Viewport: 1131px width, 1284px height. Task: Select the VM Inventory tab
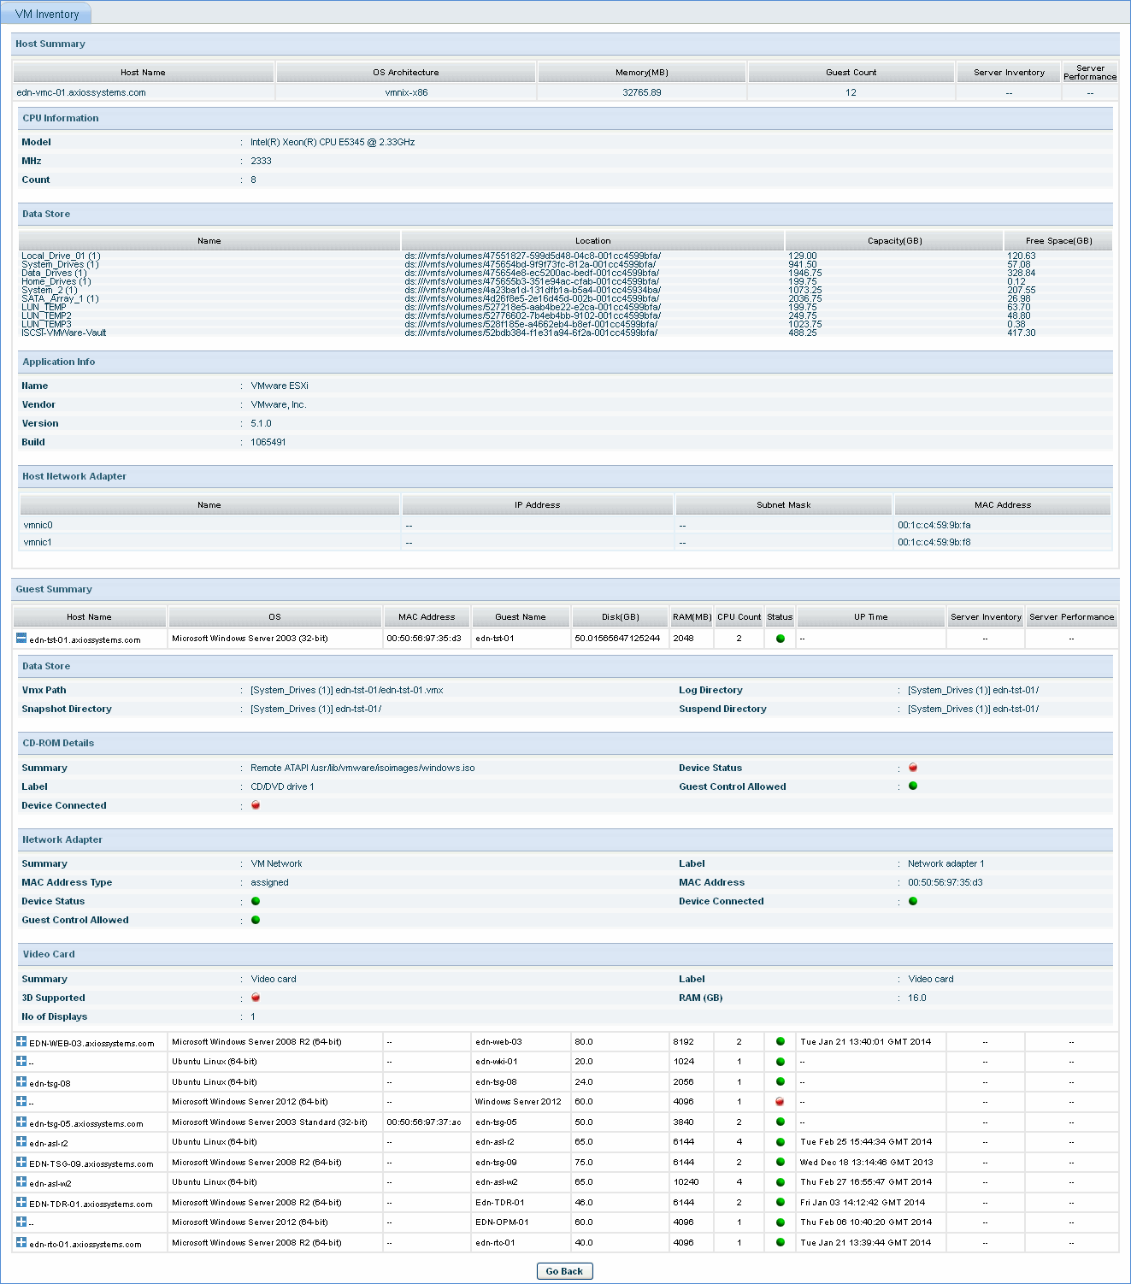point(47,14)
